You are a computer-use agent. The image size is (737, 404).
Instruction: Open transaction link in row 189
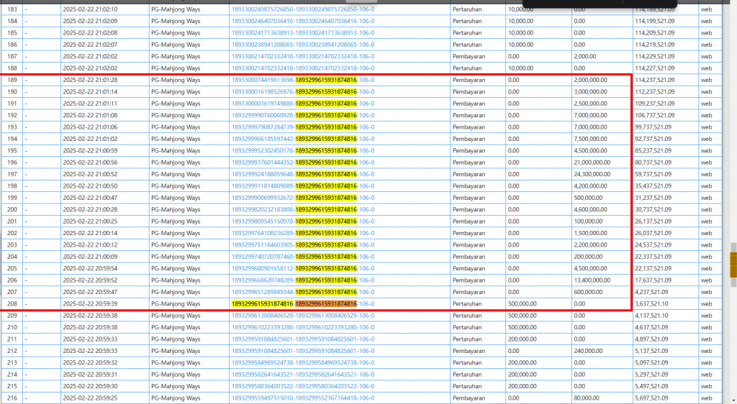pos(302,80)
